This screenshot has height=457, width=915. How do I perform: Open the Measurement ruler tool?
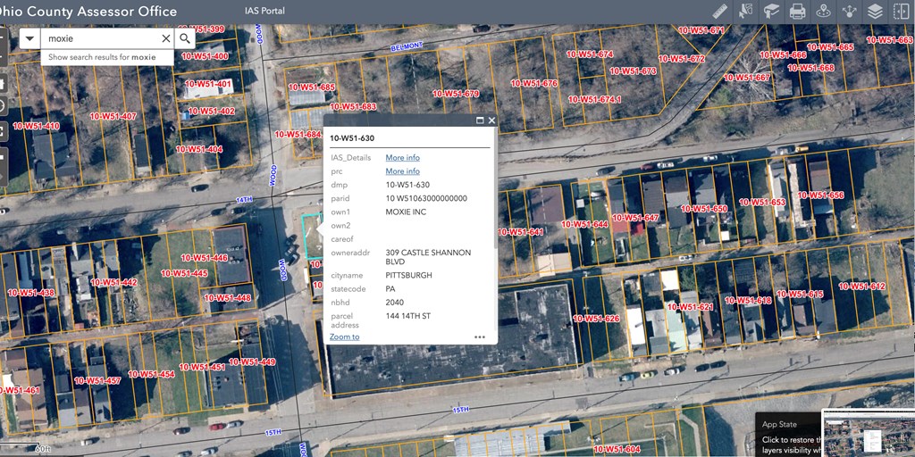point(720,12)
